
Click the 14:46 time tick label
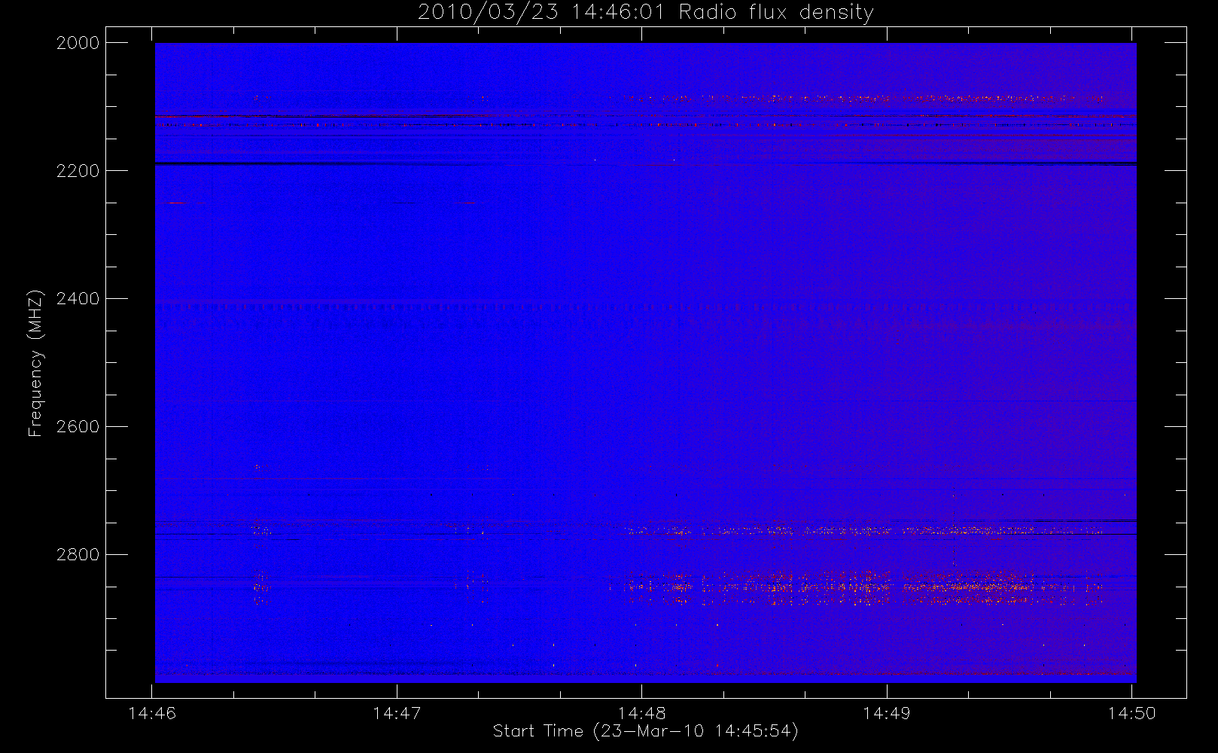coord(152,713)
